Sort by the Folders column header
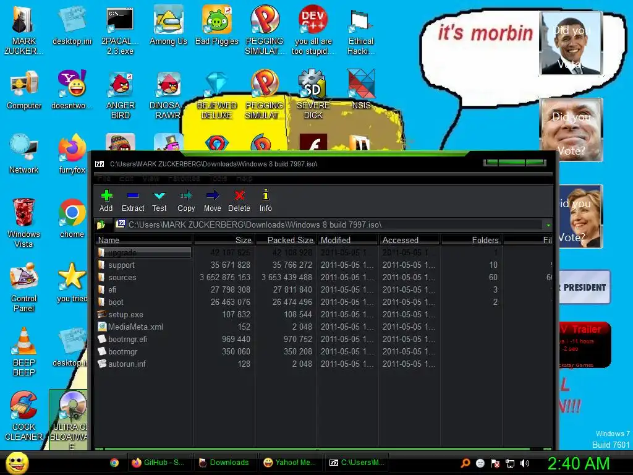This screenshot has width=633, height=475. pos(471,240)
